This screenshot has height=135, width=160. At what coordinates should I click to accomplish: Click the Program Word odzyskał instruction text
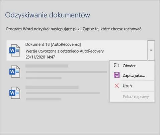click(74, 29)
